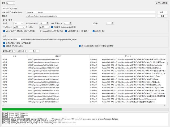
Task: Enable Xing/LAMEヘッダを書き込む checkbox
Action: [x=41, y=31]
